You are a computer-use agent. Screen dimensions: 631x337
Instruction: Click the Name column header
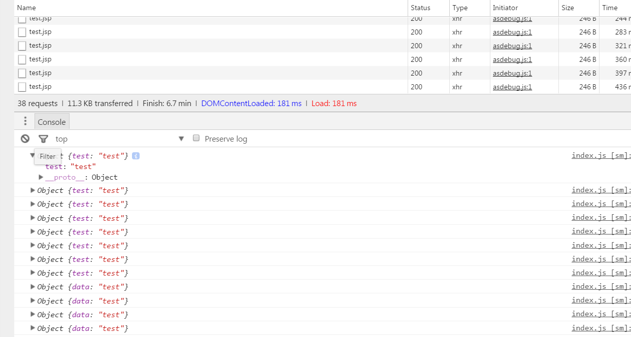pyautogui.click(x=26, y=8)
